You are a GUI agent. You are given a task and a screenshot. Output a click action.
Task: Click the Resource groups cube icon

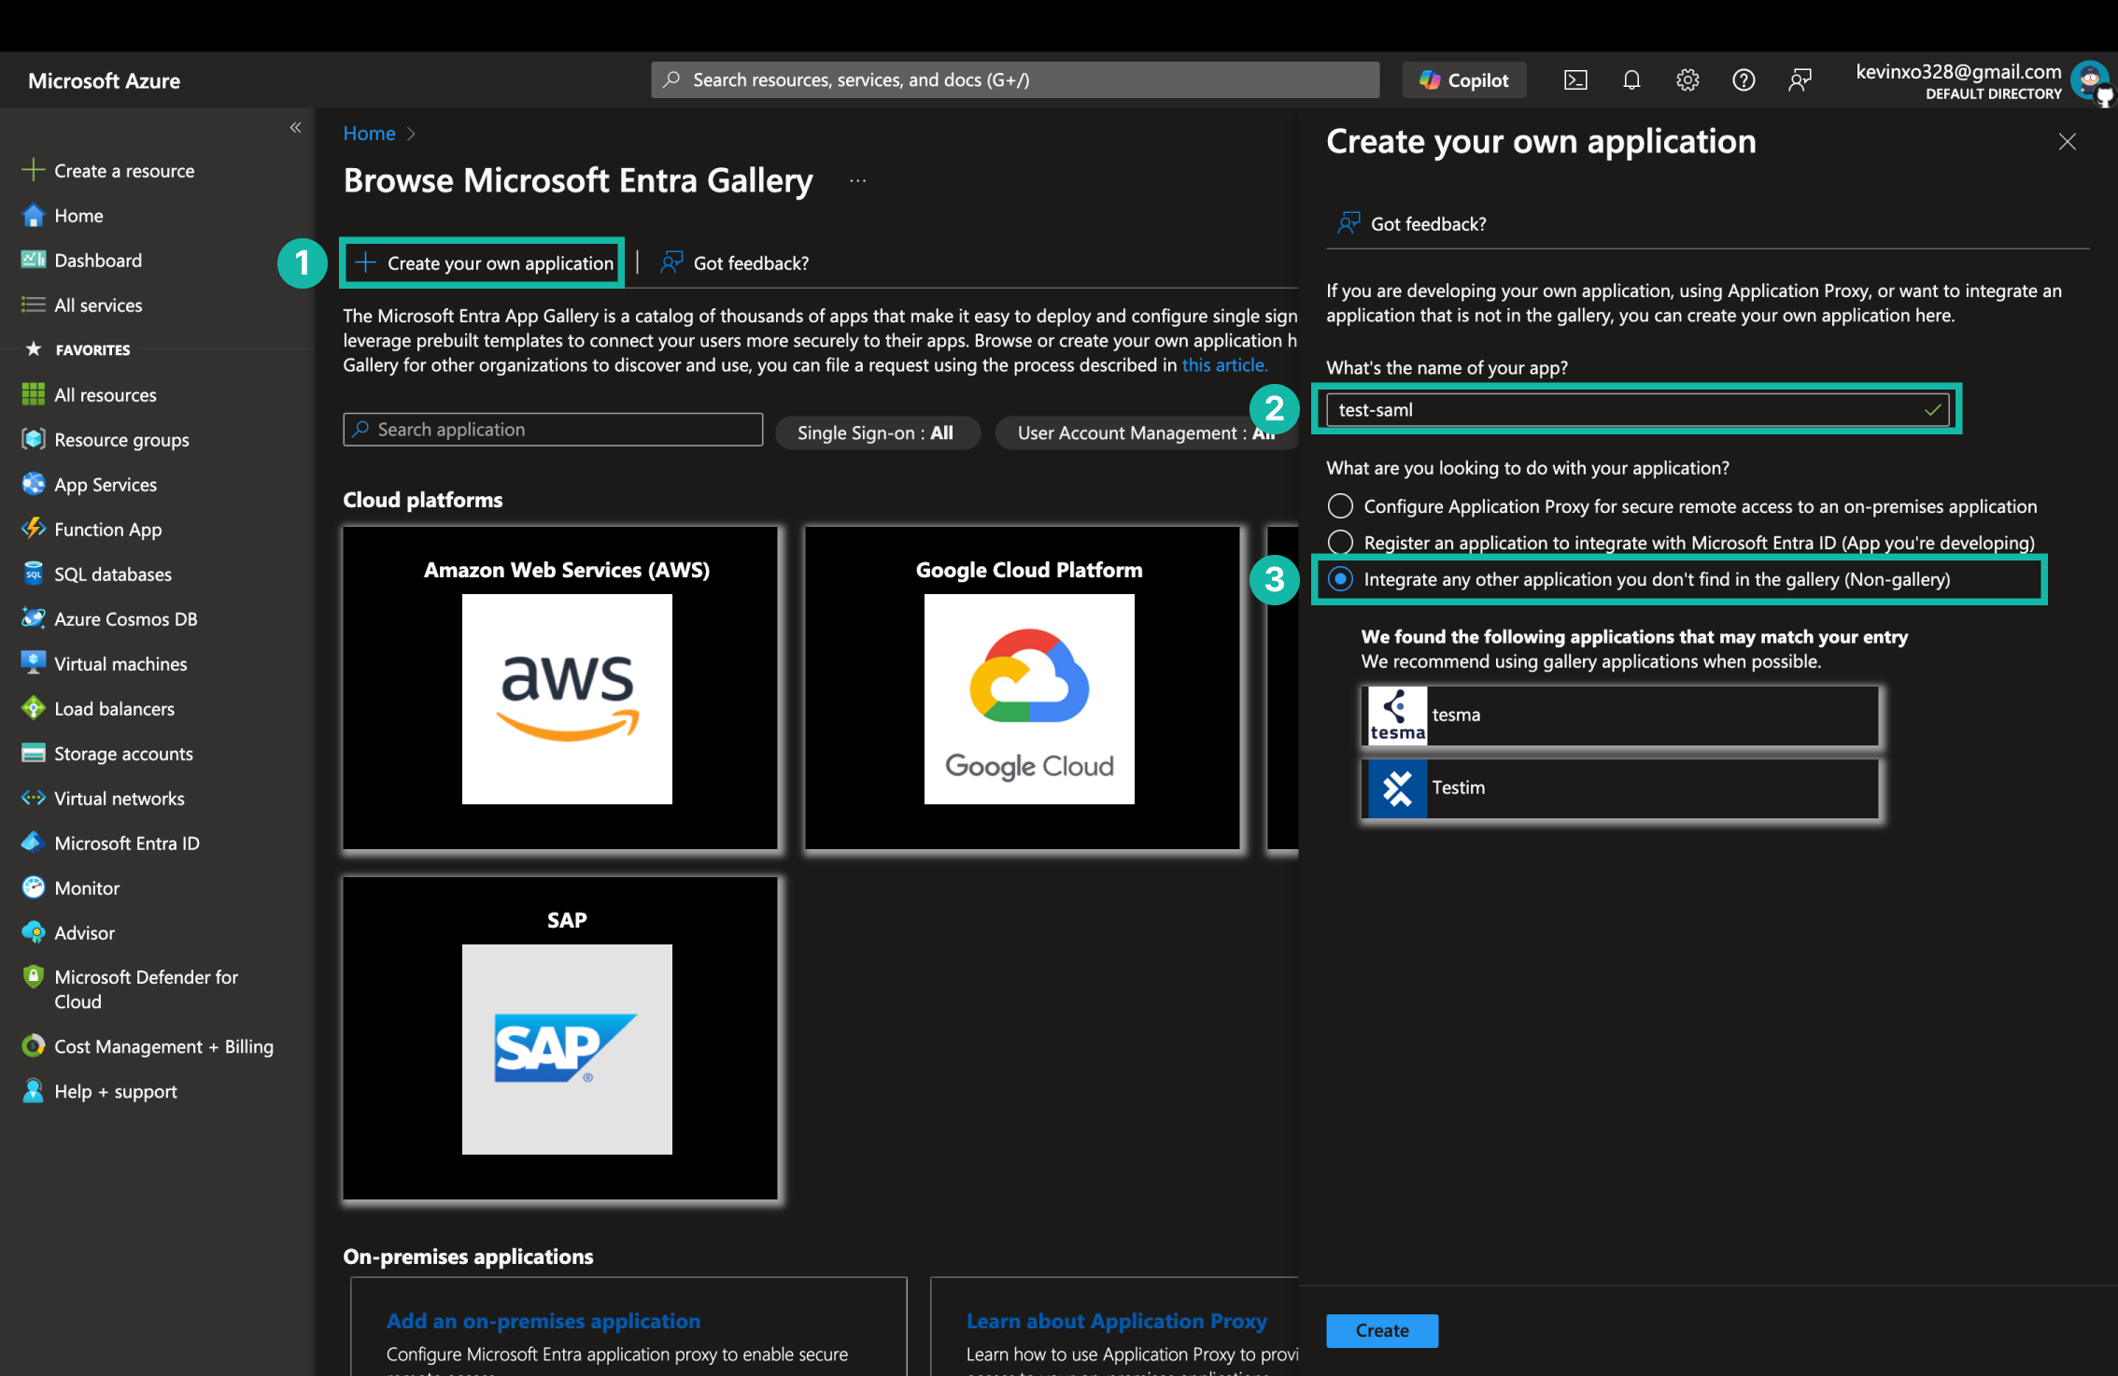click(x=34, y=439)
